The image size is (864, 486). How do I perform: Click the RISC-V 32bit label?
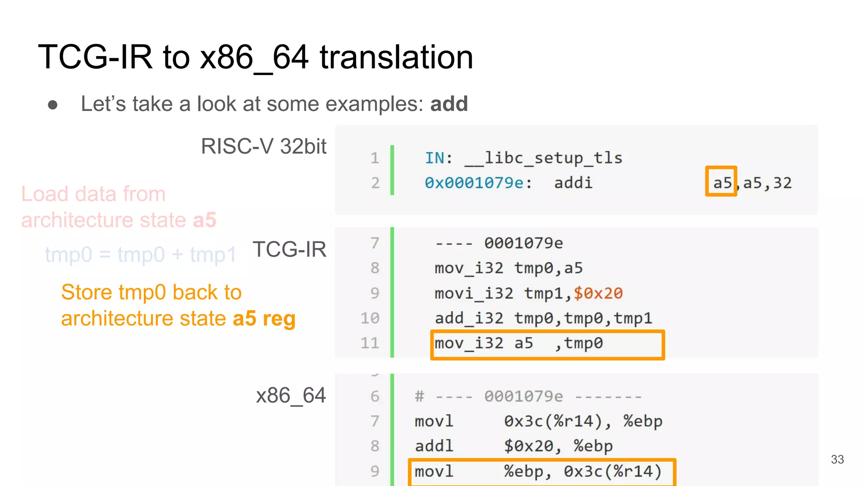click(263, 146)
